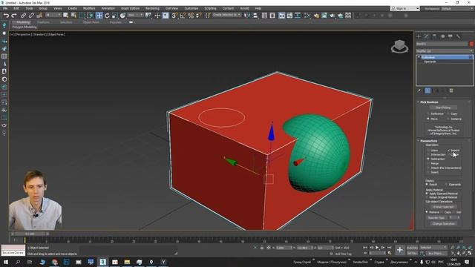
Task: Open the Scripting menu
Action: click(210, 8)
